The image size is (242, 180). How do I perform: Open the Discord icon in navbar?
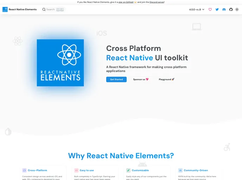[x=224, y=9]
